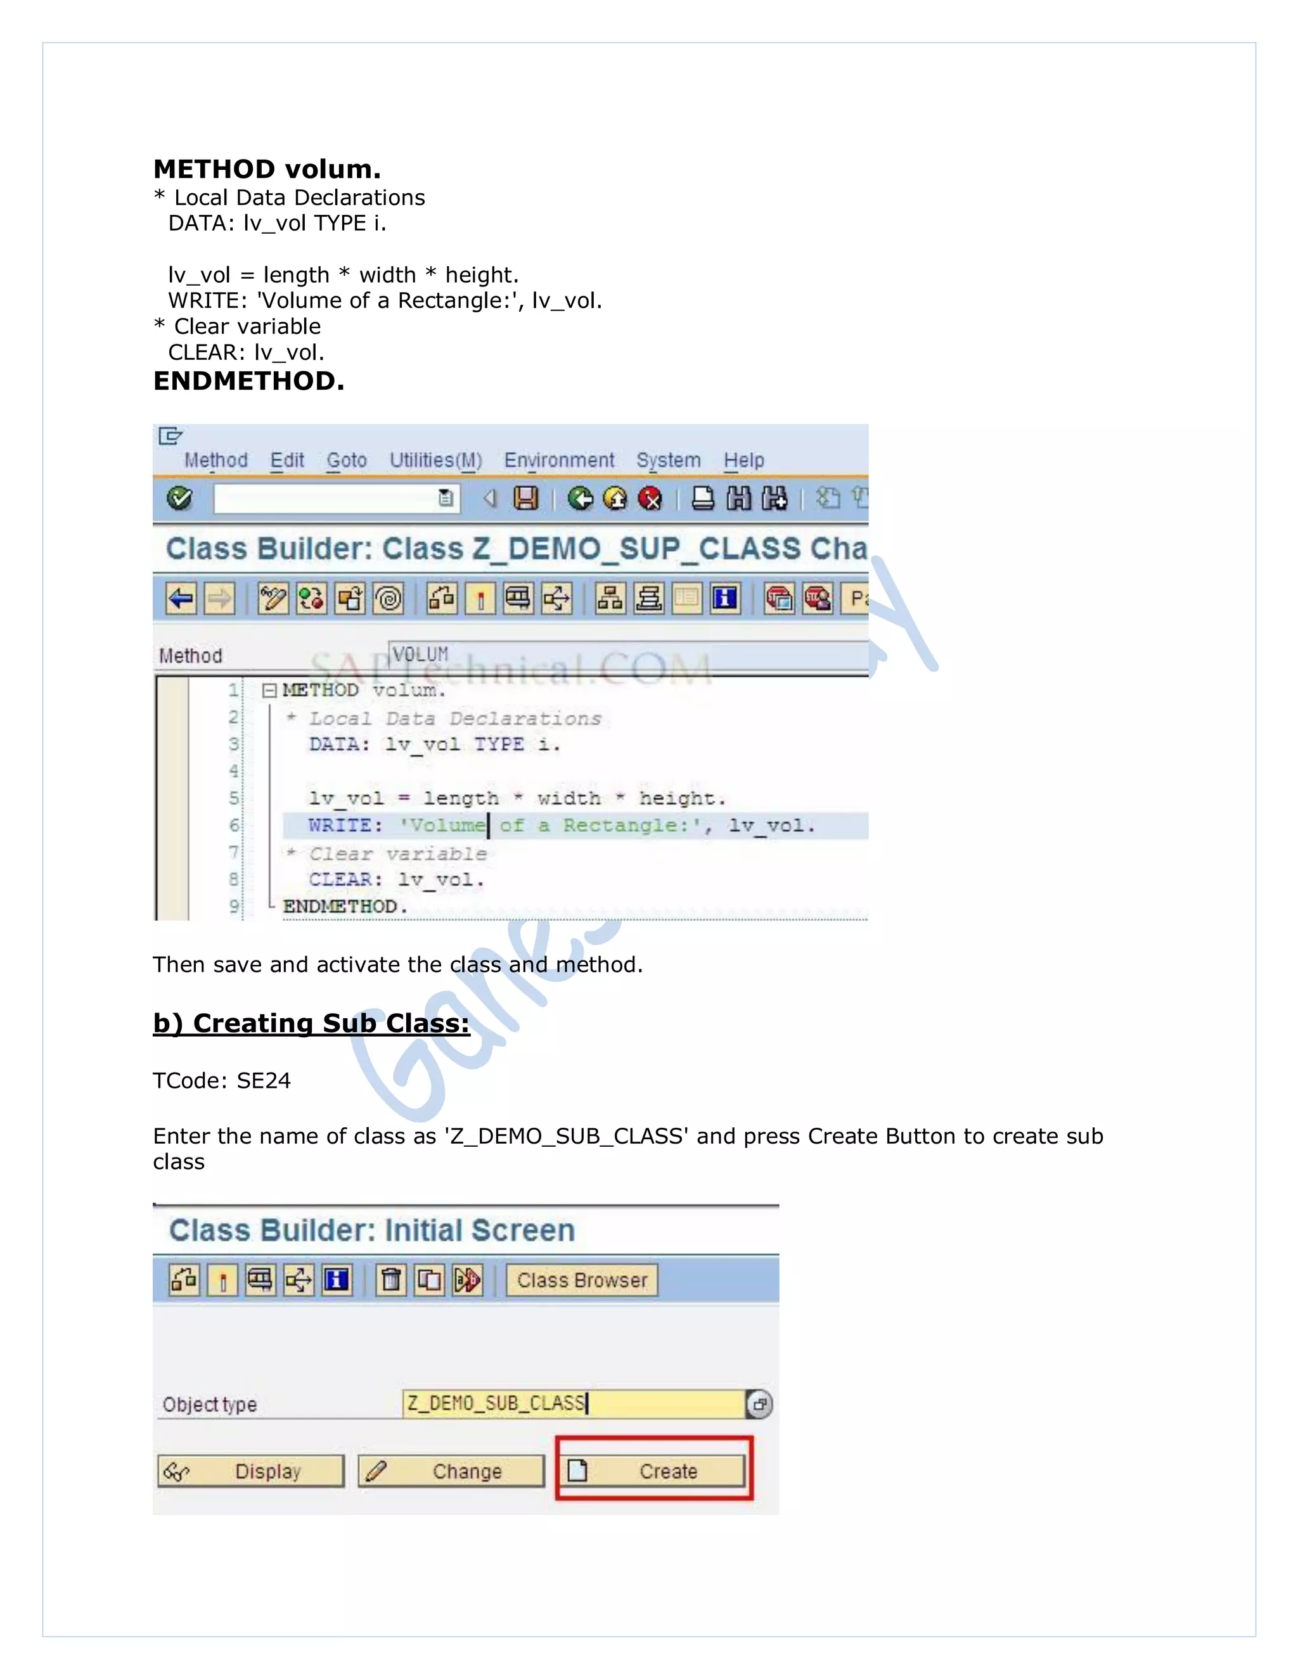Open the command field history dropdown
Screen dimensions: 1298x1679
(x=446, y=498)
